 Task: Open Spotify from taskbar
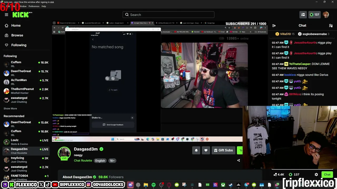[x=153, y=185]
